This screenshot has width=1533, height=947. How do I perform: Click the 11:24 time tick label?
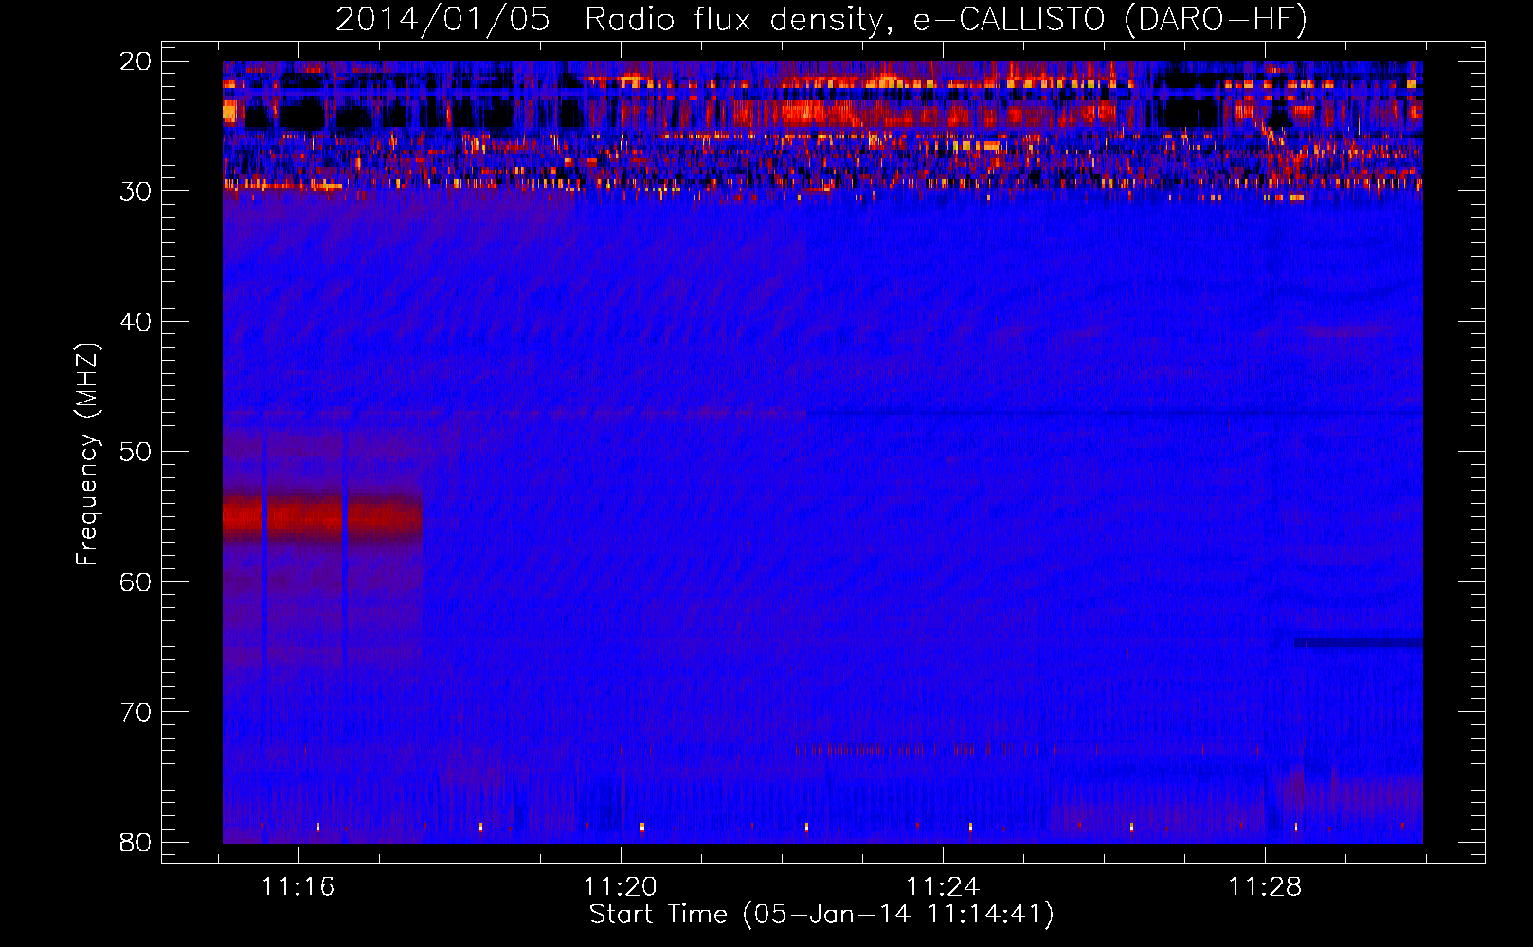tap(943, 887)
